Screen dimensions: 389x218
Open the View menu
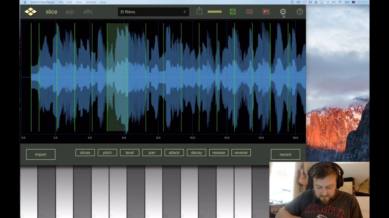pos(79,2)
